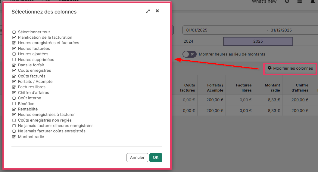This screenshot has height=172, width=318.
Task: Close the Sélectionnez des colonnes dialog
Action: pos(157,11)
